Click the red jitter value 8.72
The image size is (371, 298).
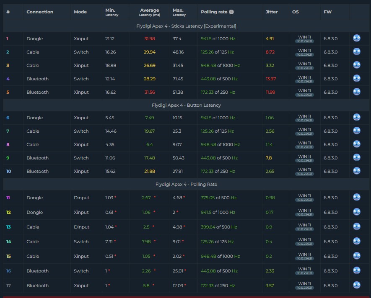[x=270, y=52]
